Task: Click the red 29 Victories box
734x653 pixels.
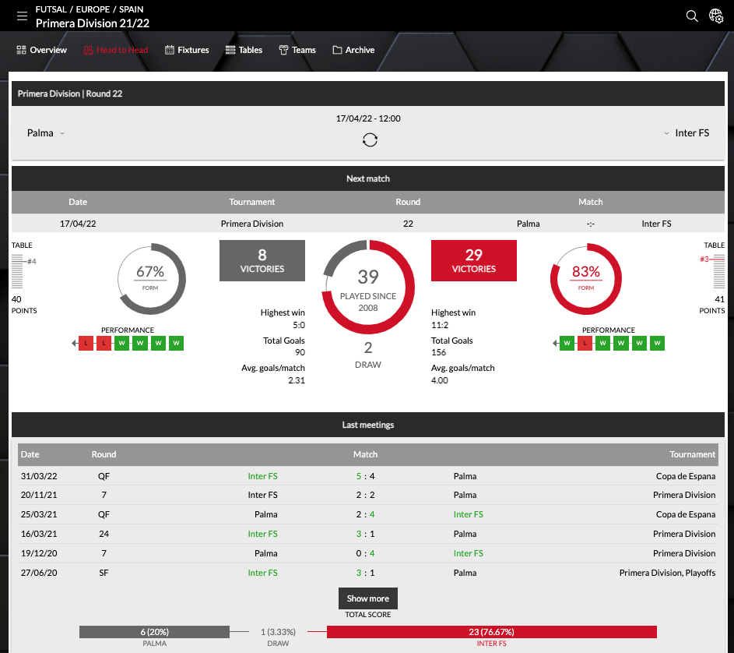Action: pos(474,260)
